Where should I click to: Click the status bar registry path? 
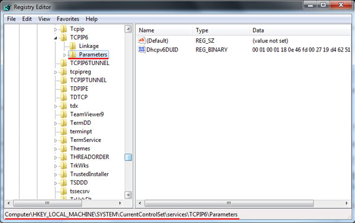click(121, 214)
